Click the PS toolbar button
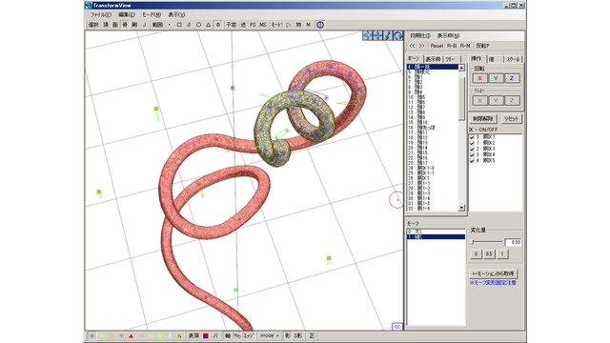610x343 pixels. point(253,25)
